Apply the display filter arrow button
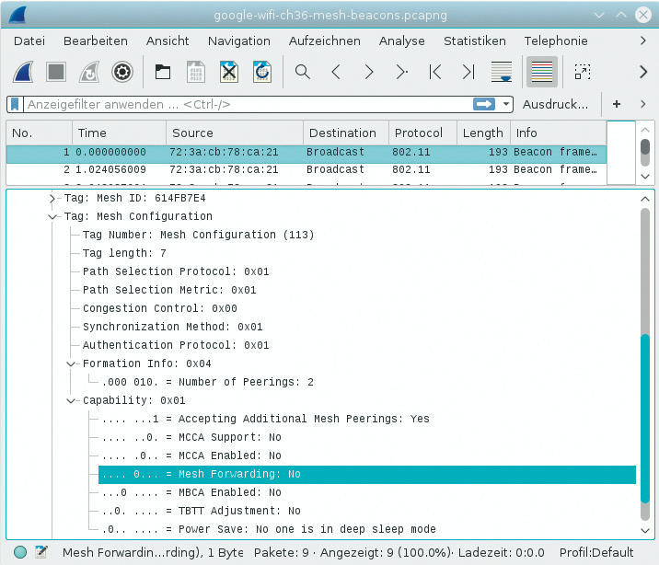 point(484,104)
